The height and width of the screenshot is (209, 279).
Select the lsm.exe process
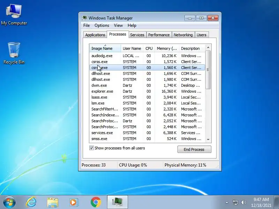pos(147,103)
